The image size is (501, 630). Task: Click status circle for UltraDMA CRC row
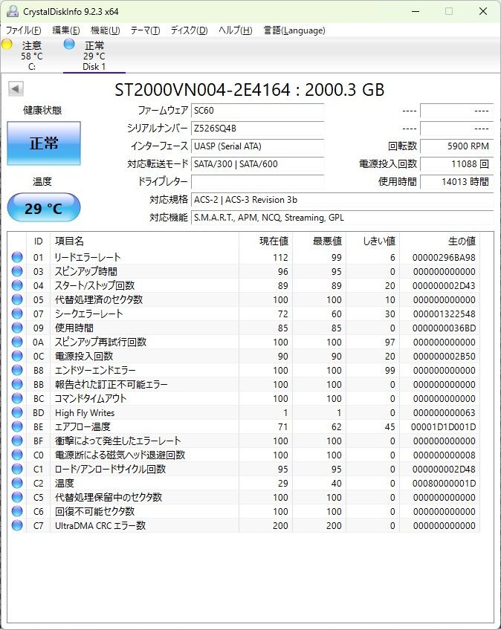17,525
